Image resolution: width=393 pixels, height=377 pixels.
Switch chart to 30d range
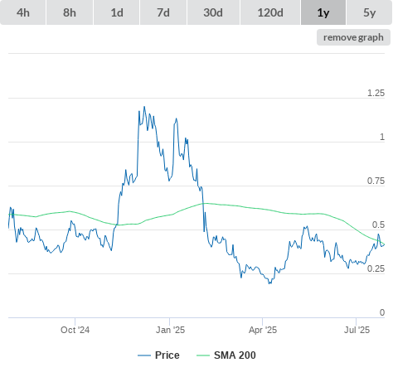point(213,12)
